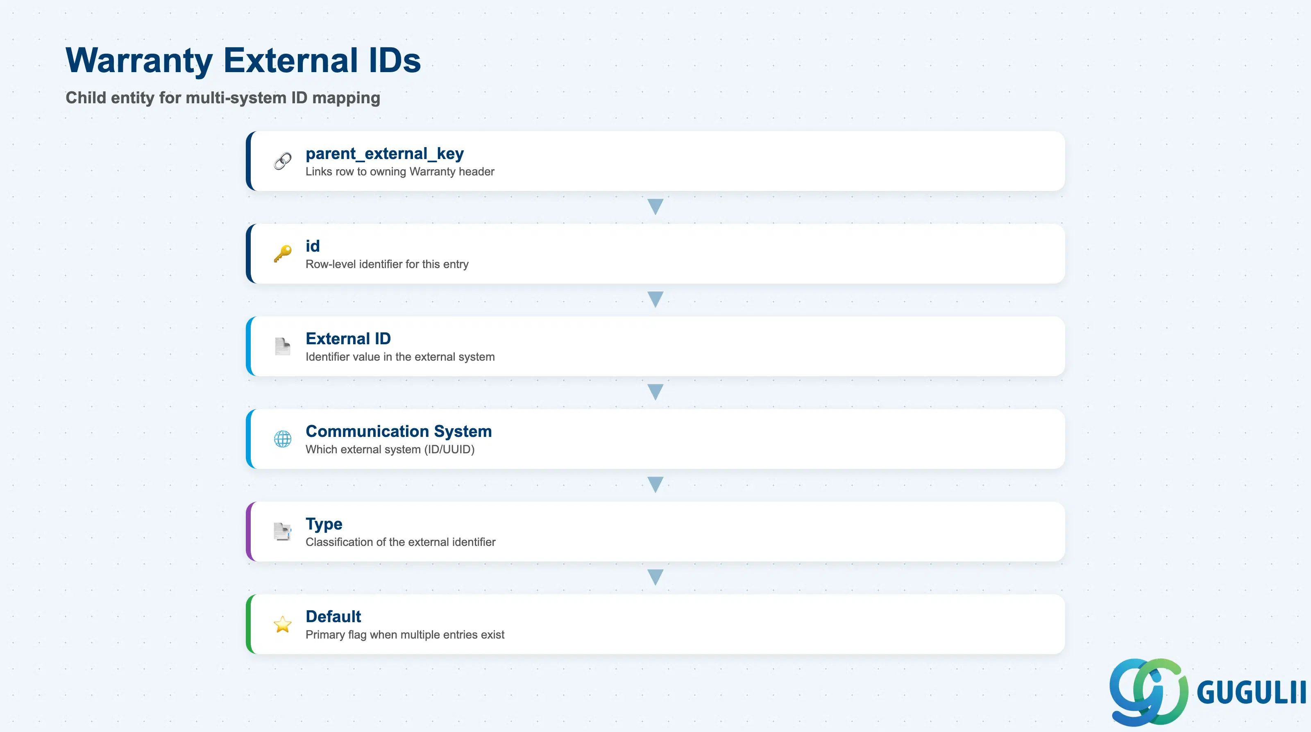1311x732 pixels.
Task: Click the 'Warranty External IDs' title
Action: coord(243,61)
